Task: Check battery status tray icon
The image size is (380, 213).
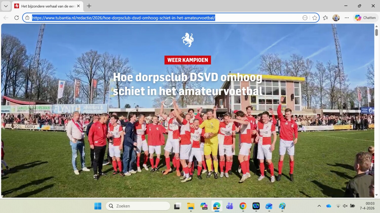Action: click(352, 206)
